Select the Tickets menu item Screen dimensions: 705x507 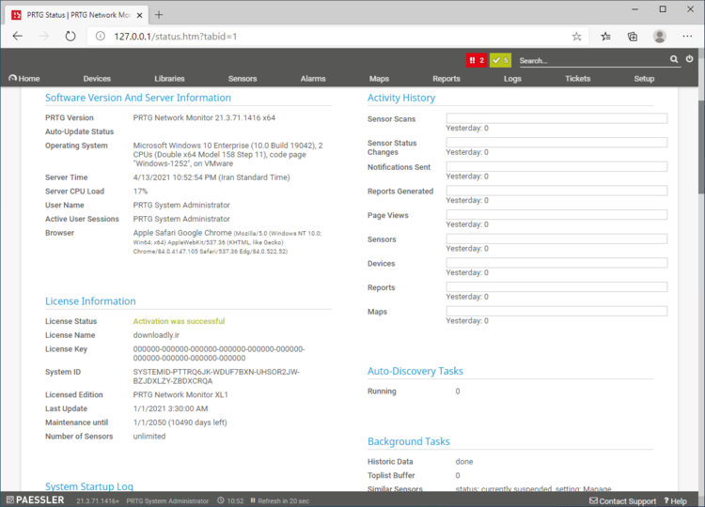pyautogui.click(x=577, y=79)
